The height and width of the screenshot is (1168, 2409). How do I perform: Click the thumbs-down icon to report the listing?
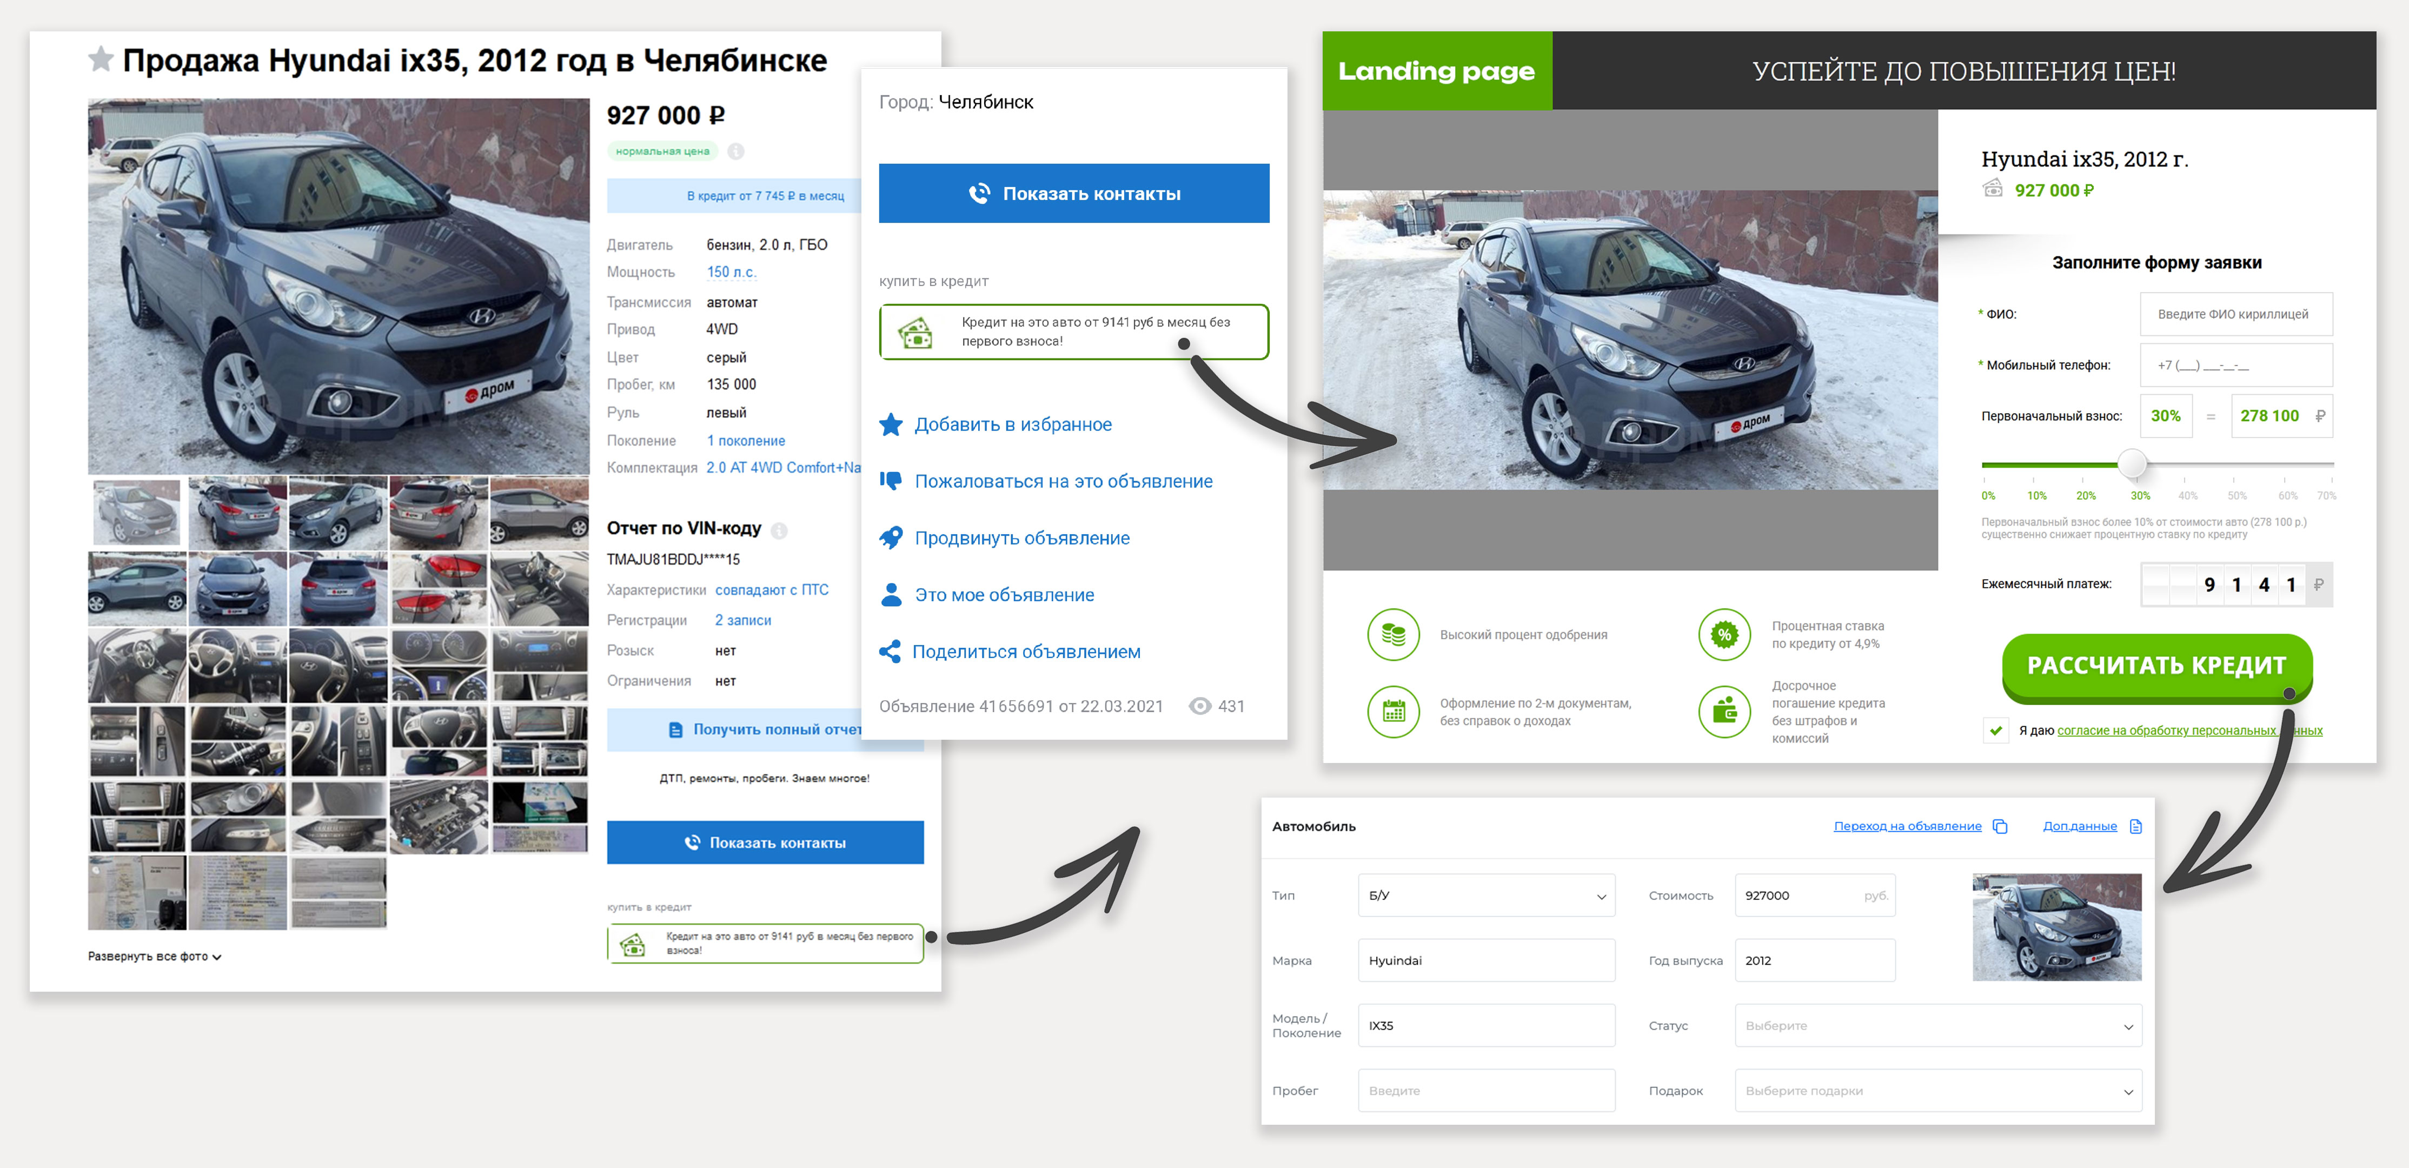[x=891, y=481]
